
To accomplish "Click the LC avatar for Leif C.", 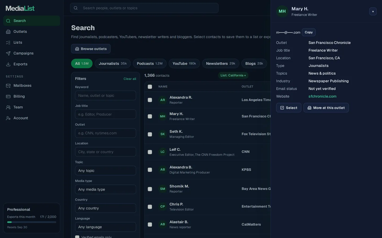I will tap(163, 152).
